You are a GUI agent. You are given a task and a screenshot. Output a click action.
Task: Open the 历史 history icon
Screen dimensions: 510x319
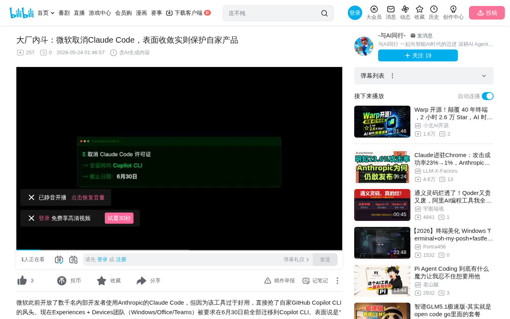pos(434,9)
